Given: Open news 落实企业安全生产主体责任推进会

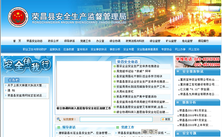Looking at the screenshot, I should coord(138,66).
